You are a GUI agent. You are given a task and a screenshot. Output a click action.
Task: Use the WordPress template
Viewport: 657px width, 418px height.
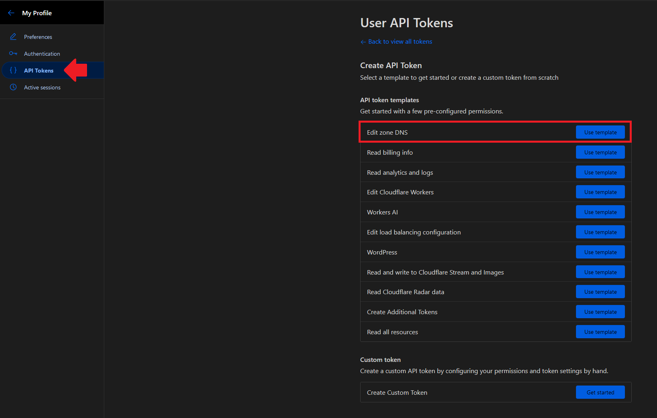click(x=600, y=252)
